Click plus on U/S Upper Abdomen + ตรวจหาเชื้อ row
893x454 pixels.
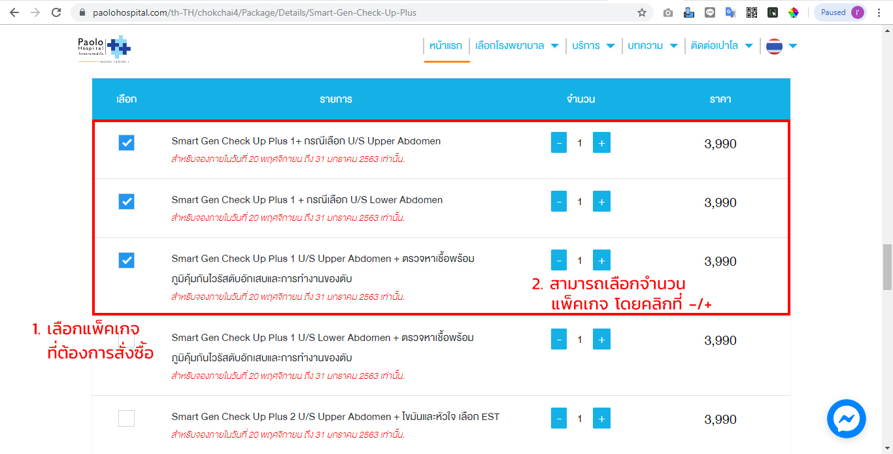(601, 260)
